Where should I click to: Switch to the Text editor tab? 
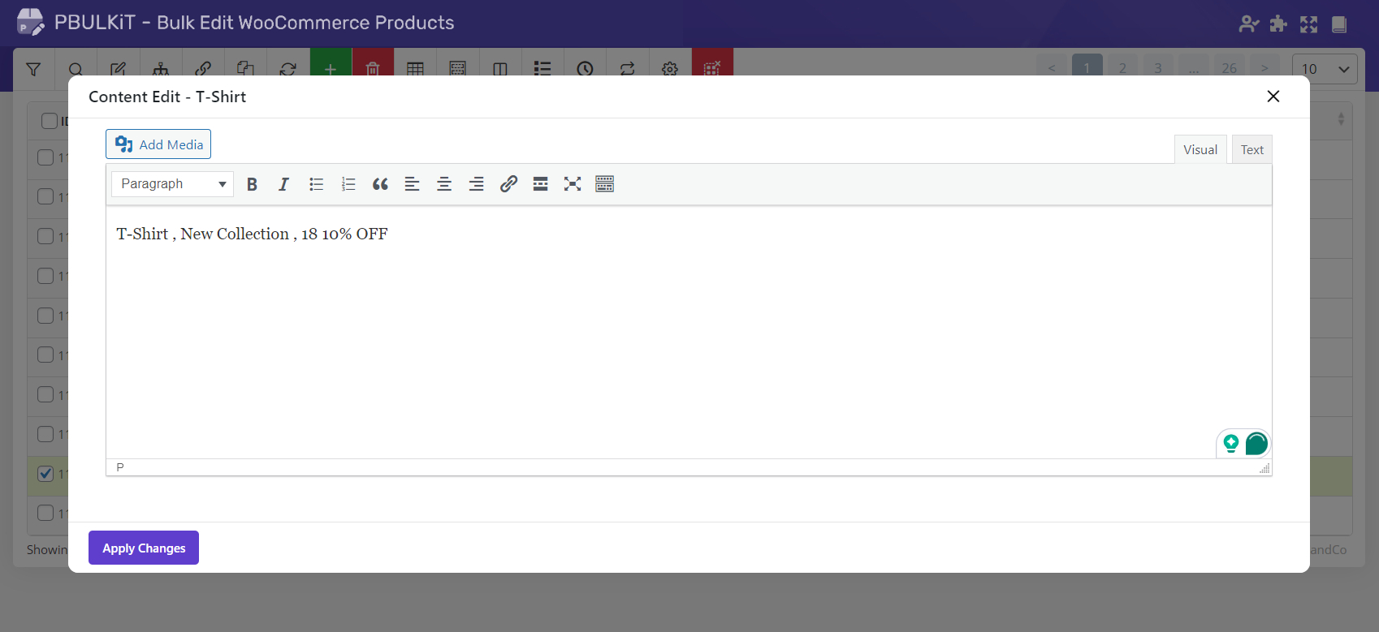(1251, 150)
